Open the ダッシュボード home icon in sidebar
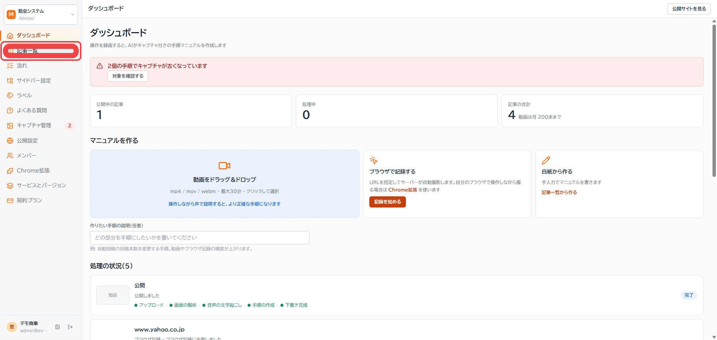The height and width of the screenshot is (340, 717). 10,35
